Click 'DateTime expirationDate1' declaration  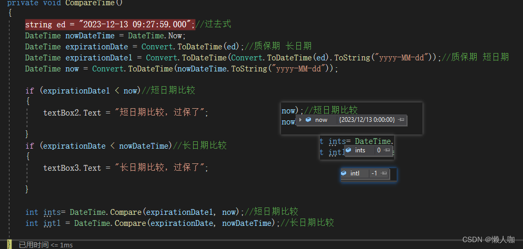(x=79, y=58)
